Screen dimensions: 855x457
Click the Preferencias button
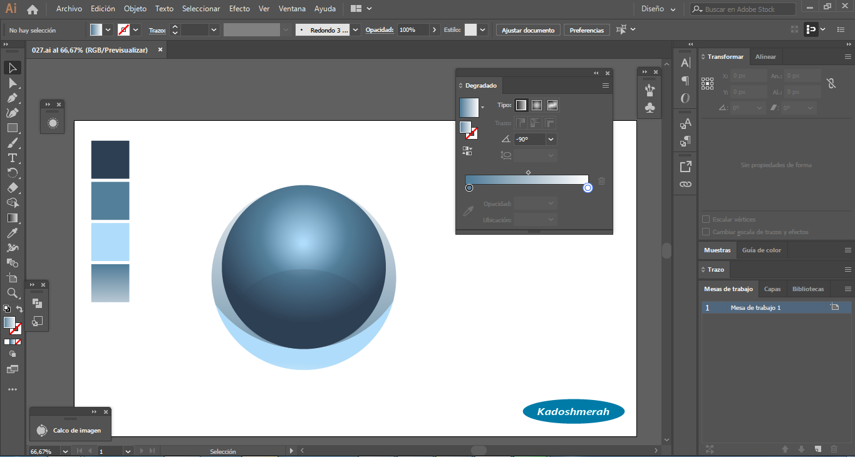click(x=587, y=30)
